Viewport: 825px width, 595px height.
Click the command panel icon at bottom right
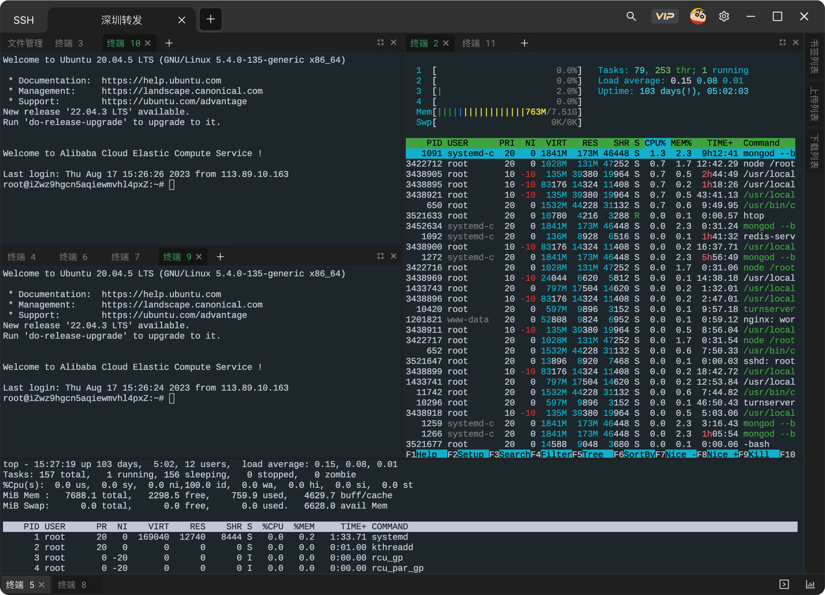[784, 585]
